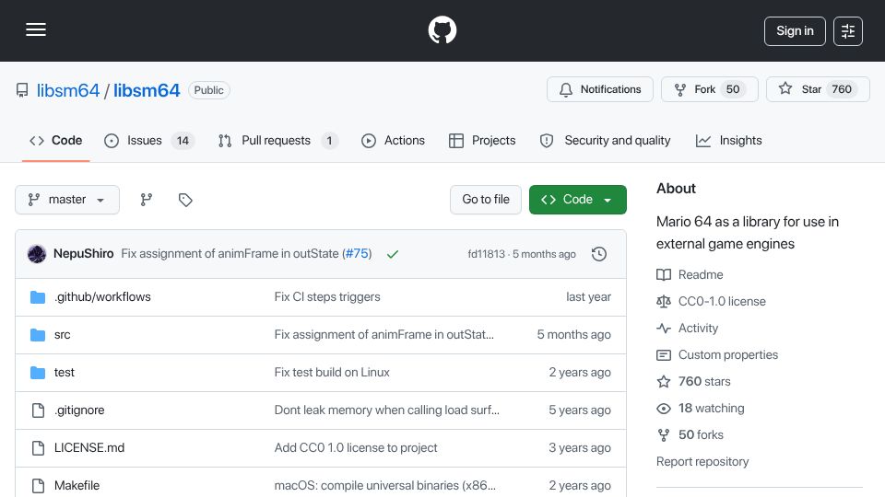The height and width of the screenshot is (497, 885).
Task: Open the .github/workflows folder
Action: 102,297
